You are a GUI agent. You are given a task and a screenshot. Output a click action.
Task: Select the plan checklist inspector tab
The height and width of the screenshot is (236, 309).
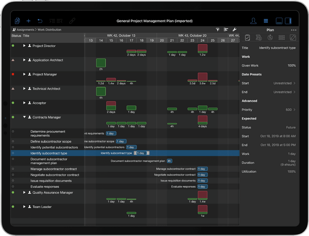[x=247, y=38]
